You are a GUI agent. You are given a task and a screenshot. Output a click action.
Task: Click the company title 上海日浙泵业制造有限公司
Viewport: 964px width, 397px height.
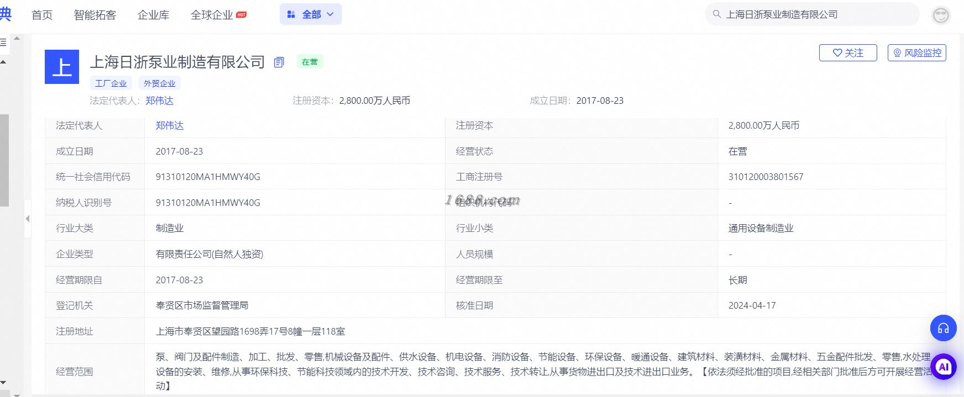(177, 62)
